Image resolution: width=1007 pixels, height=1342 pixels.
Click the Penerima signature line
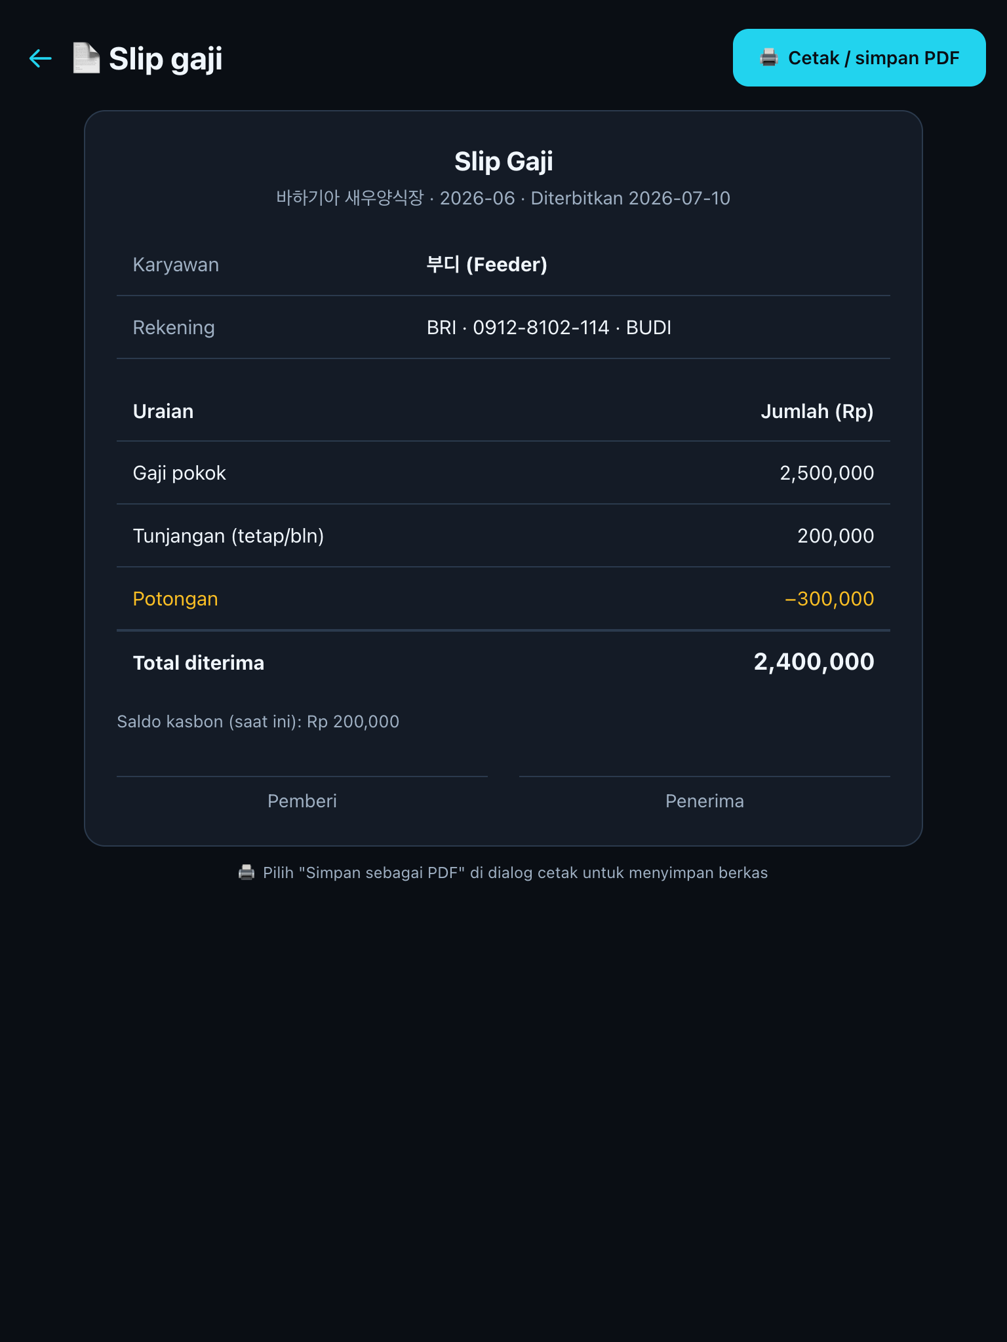click(705, 776)
